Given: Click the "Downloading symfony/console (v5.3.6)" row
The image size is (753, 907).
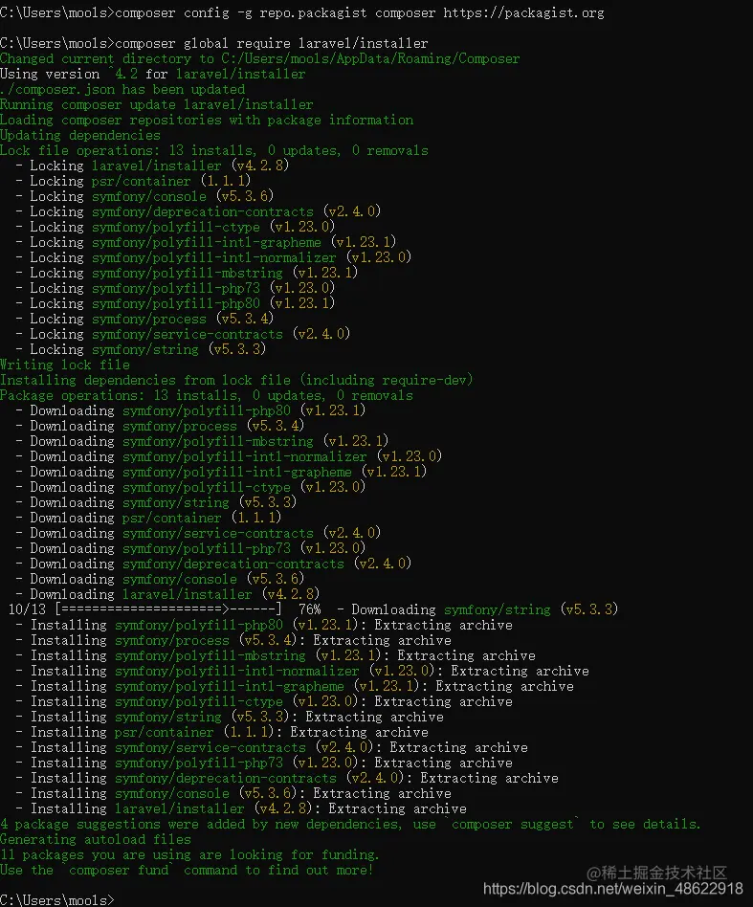Looking at the screenshot, I should [160, 579].
